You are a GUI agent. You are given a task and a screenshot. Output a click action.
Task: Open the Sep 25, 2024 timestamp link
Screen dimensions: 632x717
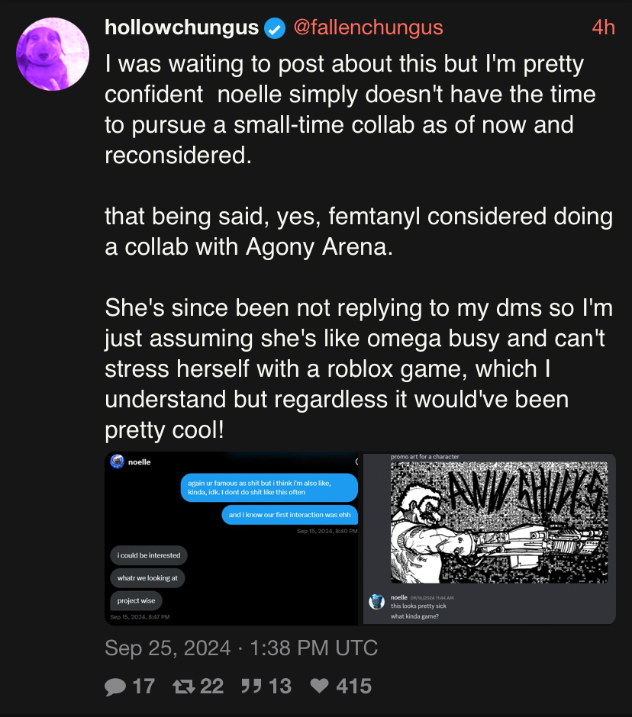[x=241, y=648]
